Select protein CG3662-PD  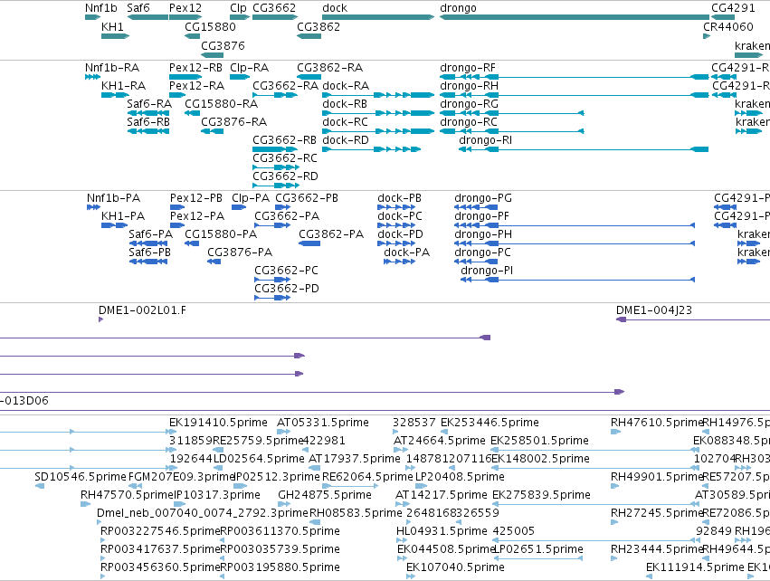(272, 298)
